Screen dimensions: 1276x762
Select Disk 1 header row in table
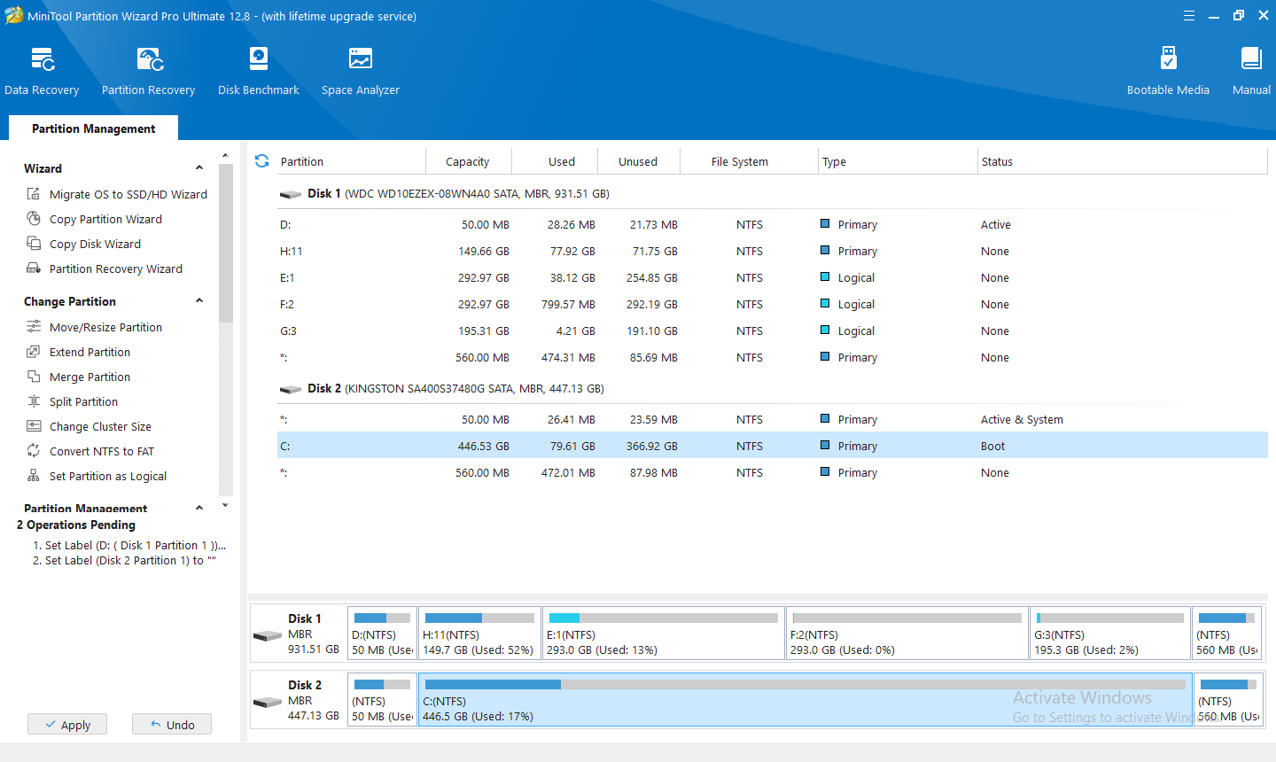coord(772,194)
